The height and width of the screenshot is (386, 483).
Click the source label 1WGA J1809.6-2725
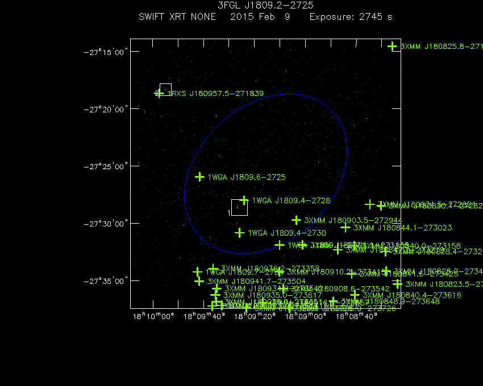click(247, 177)
